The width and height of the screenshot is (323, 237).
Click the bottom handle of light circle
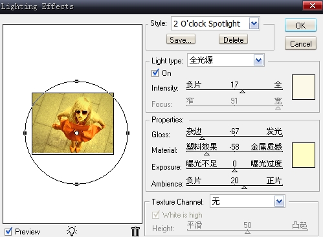(x=76, y=184)
